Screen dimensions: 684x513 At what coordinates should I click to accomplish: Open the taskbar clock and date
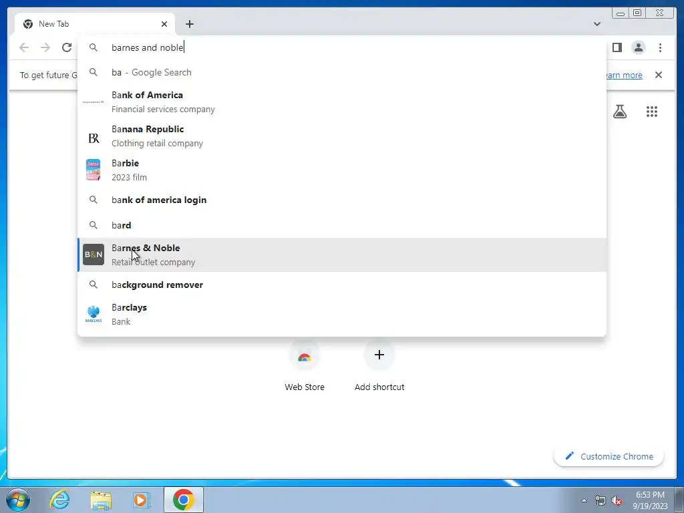click(x=650, y=500)
